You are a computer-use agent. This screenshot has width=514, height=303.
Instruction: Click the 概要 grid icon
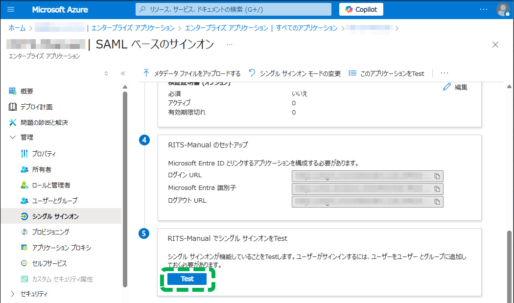[x=12, y=91]
